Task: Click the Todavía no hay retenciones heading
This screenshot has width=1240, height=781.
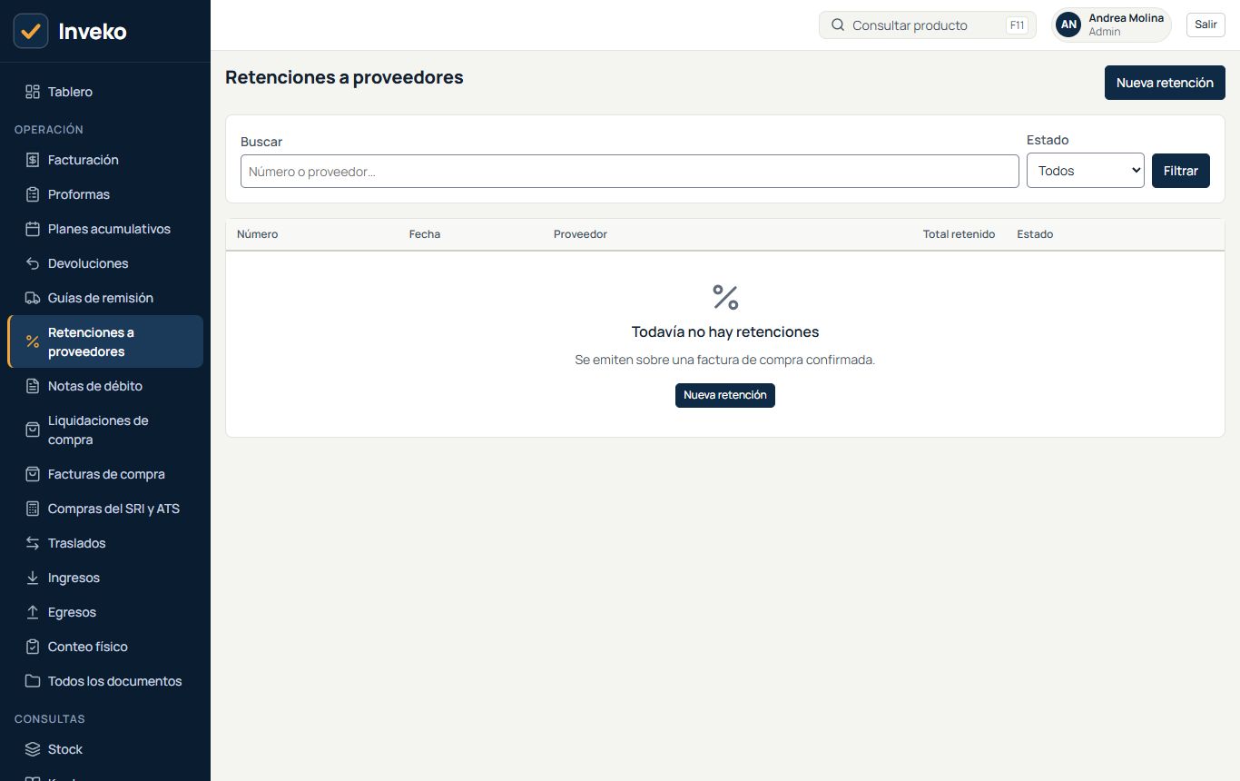Action: tap(725, 331)
